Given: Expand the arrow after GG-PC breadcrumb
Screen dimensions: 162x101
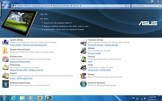Looking at the screenshot, I should click(x=80, y=6).
